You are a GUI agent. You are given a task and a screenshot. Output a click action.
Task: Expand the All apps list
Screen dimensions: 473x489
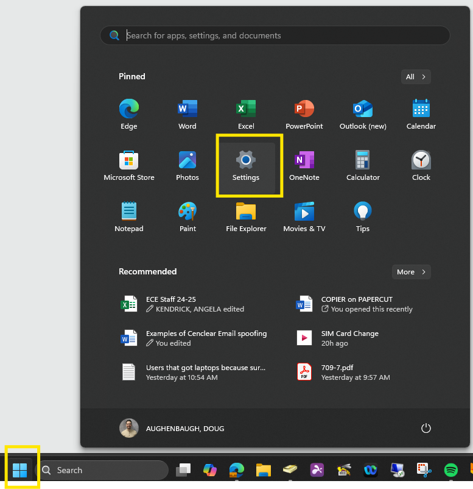pos(416,77)
